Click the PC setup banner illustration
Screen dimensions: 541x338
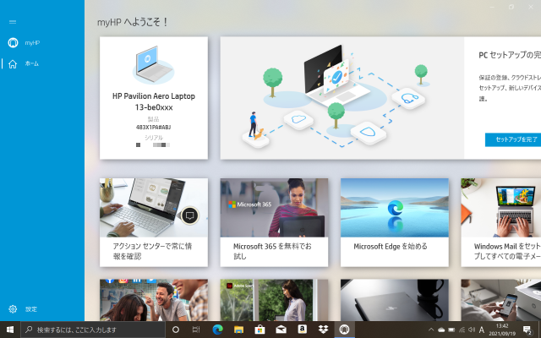pyautogui.click(x=342, y=98)
